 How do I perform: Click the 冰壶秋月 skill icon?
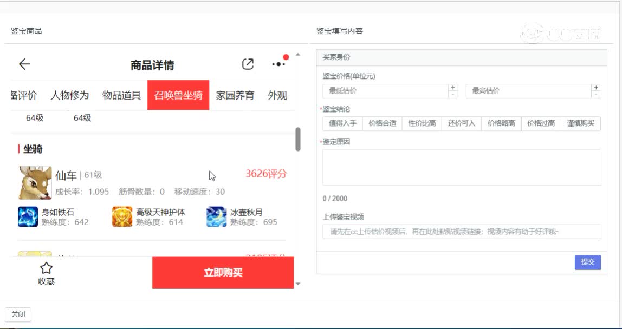point(216,216)
